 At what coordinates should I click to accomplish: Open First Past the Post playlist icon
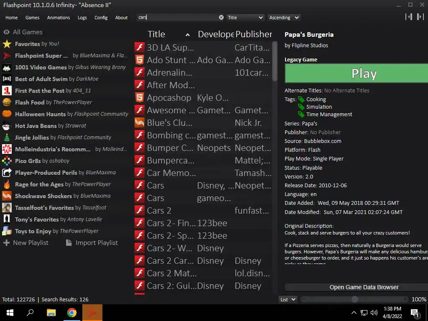[7, 91]
